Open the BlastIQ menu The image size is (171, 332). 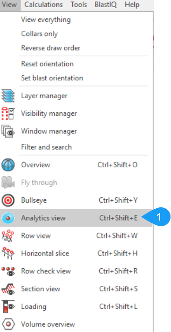click(105, 5)
